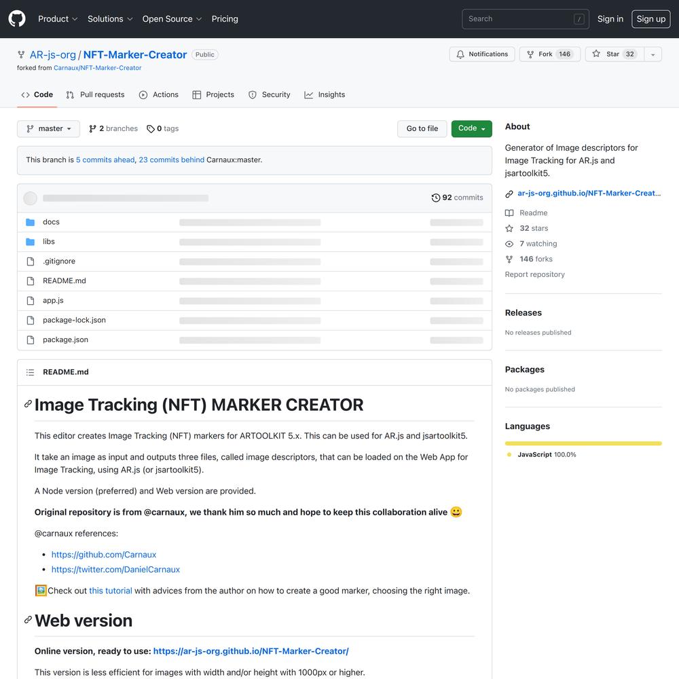
Task: Open README table of contents icon
Action: pos(30,372)
